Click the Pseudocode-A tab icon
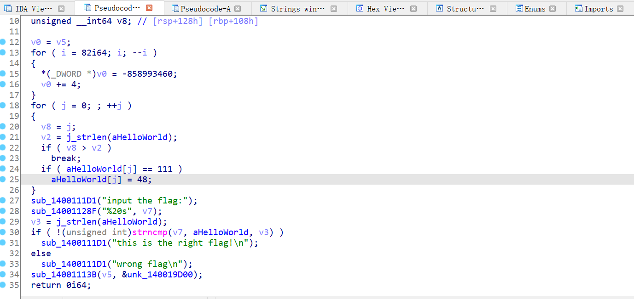 [x=175, y=9]
